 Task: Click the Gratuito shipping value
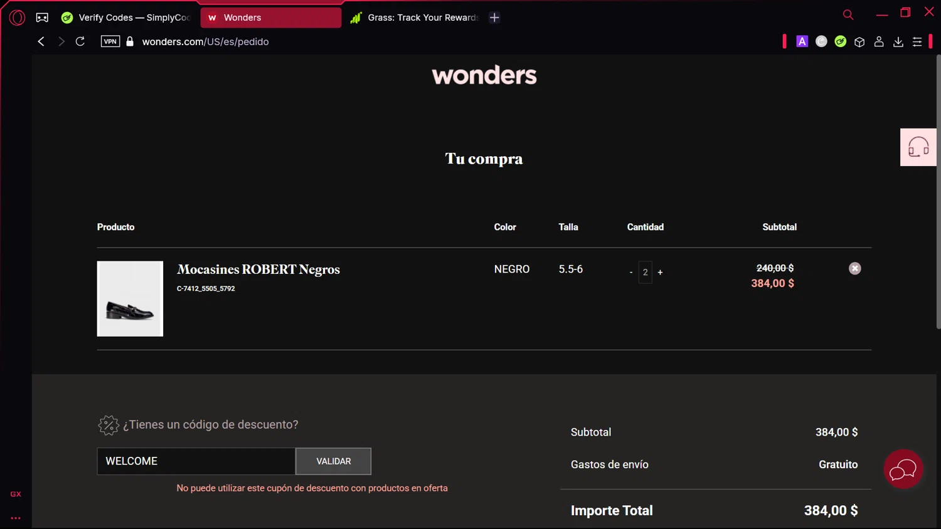point(838,464)
